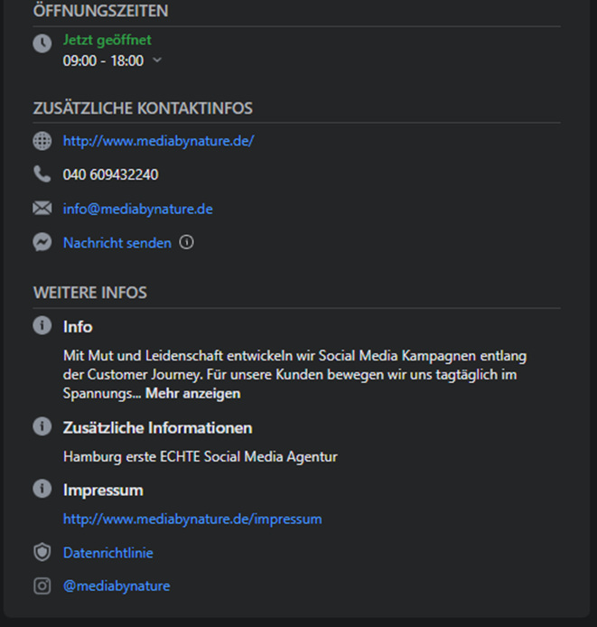597x627 pixels.
Task: Click the ÖFFNUNGSZEITEN heading
Action: (100, 11)
